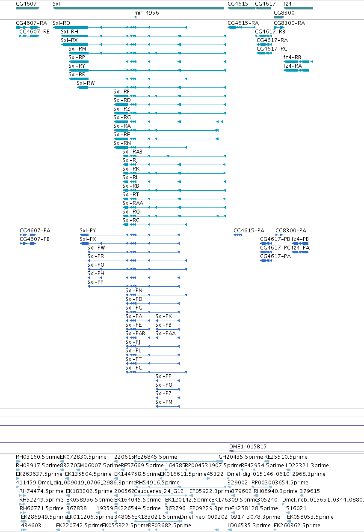Select transcript CG8300-RA
The height and width of the screenshot is (532, 364).
tap(290, 23)
